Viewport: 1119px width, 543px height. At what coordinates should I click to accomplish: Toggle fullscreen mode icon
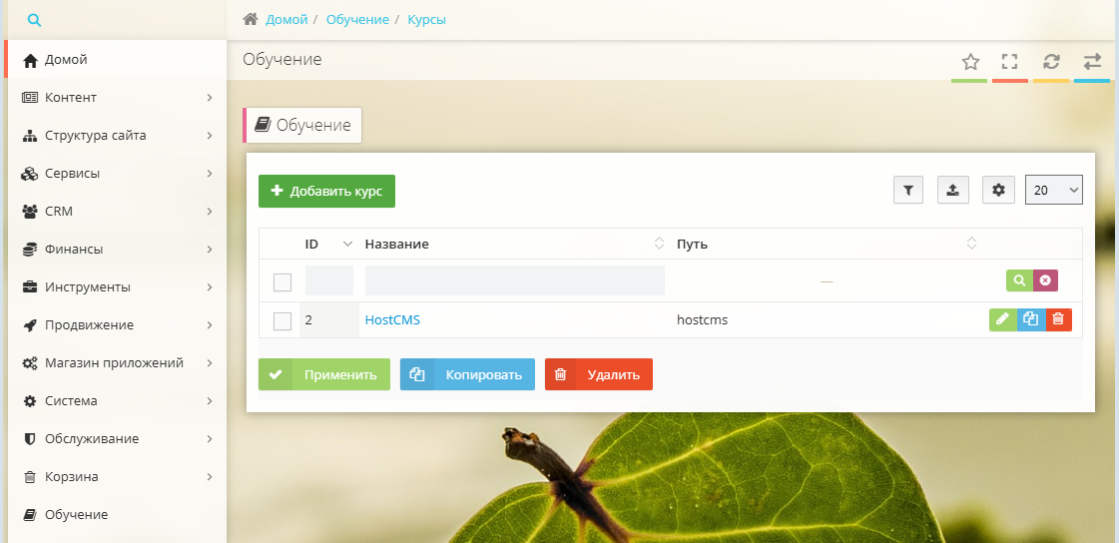coord(1009,61)
